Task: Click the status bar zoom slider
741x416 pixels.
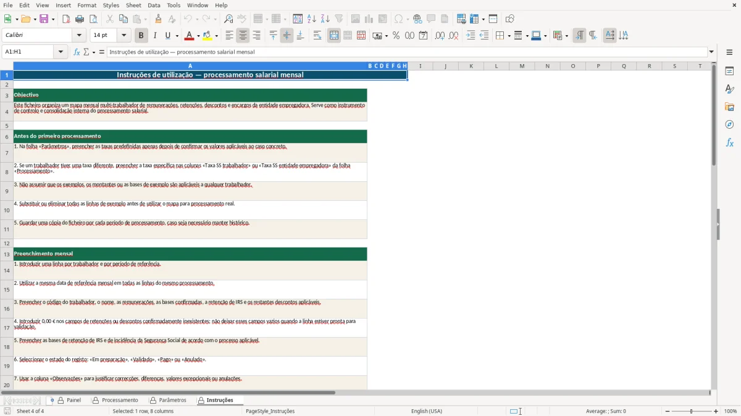Action: [692, 411]
